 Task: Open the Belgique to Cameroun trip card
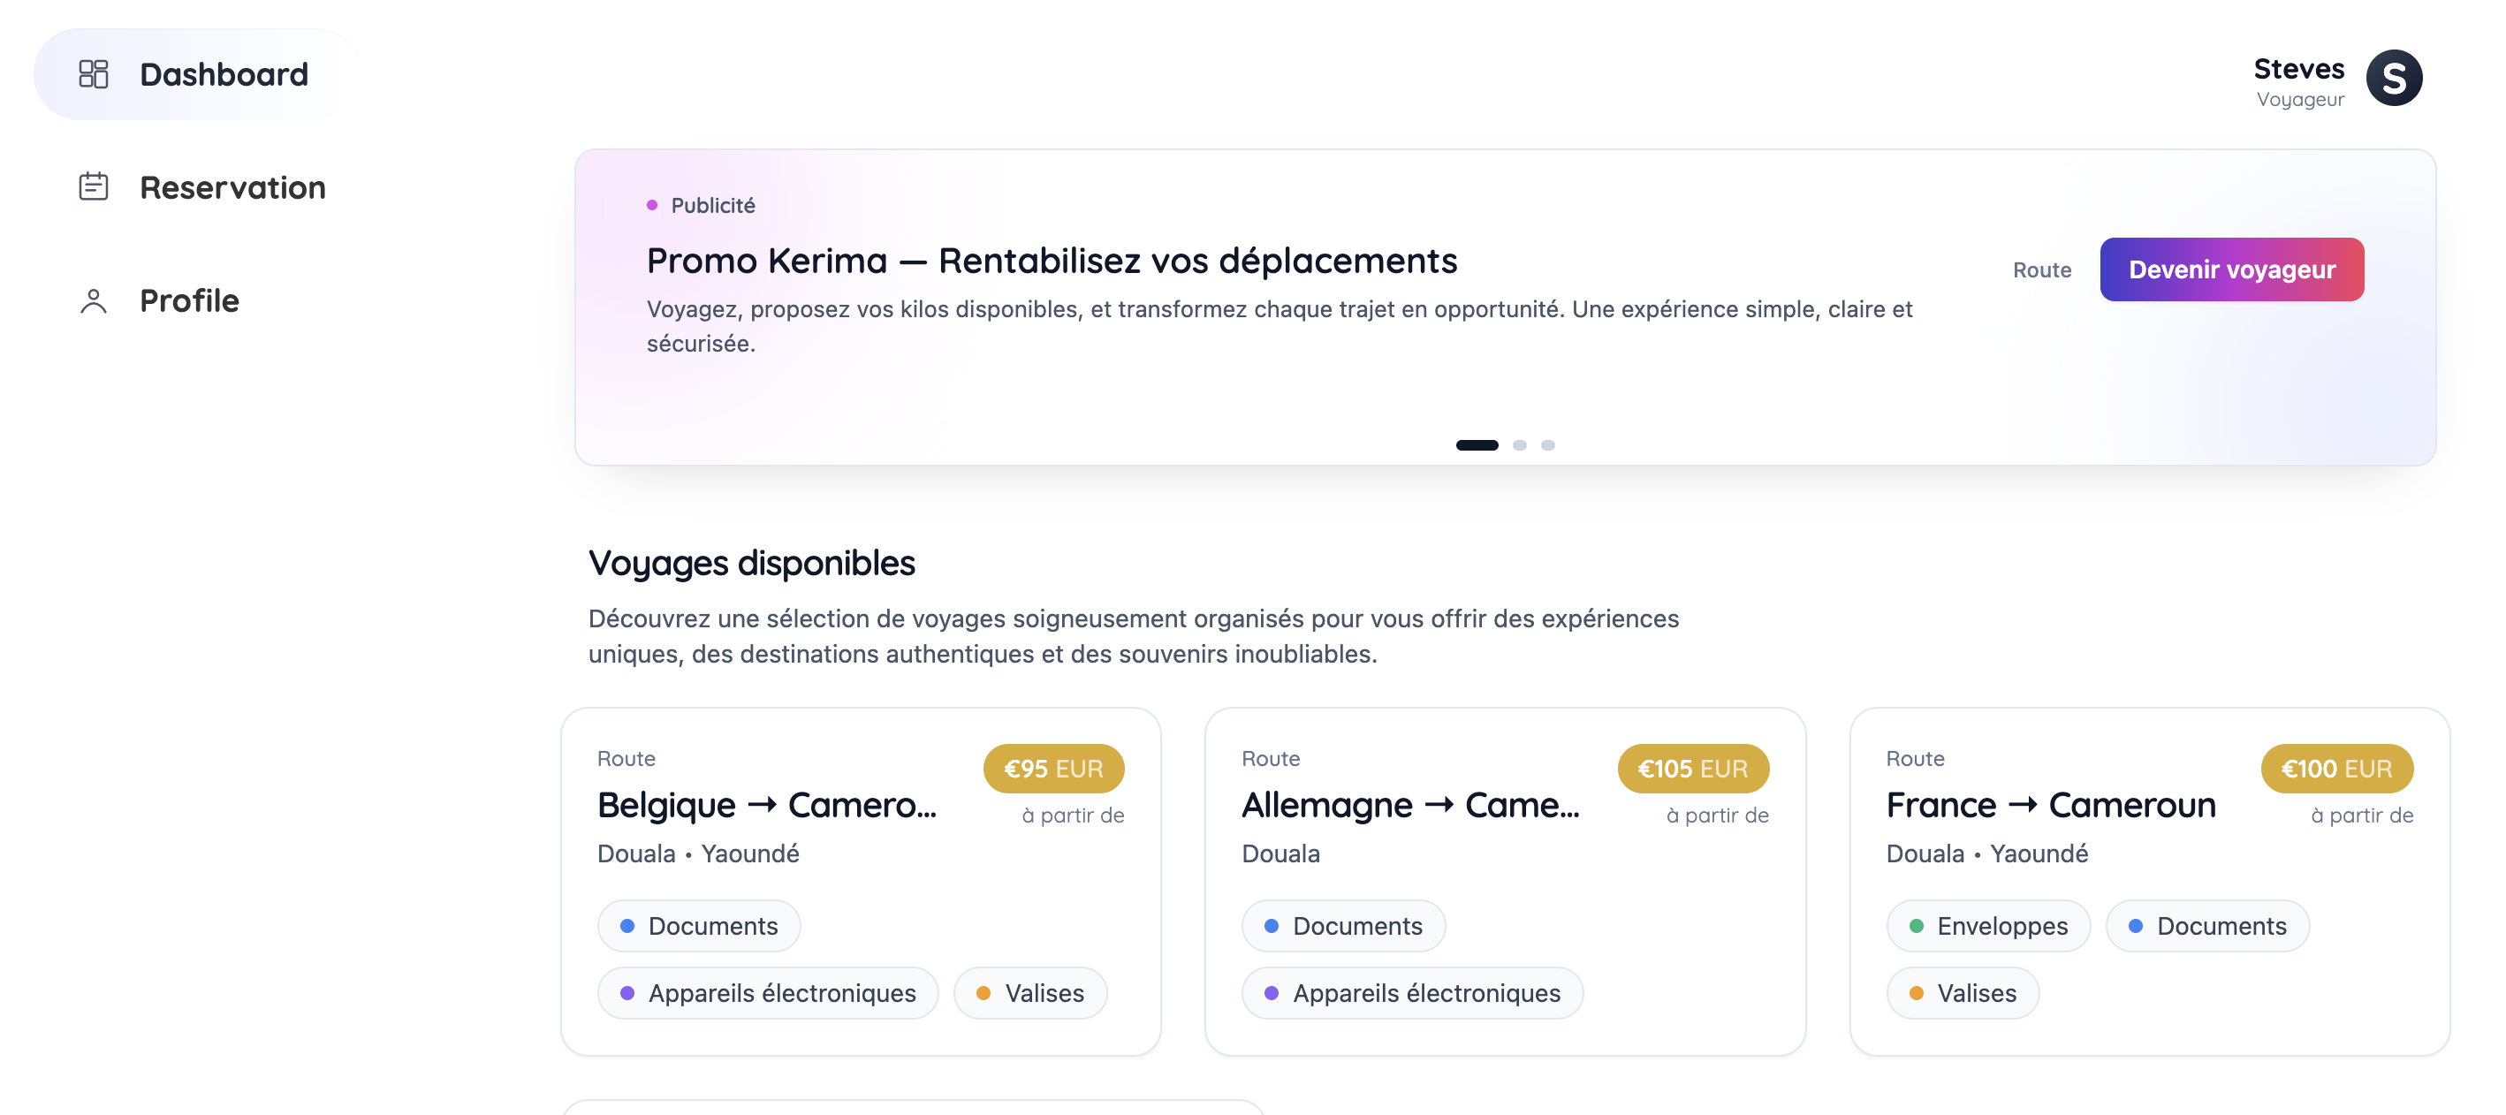(765, 805)
